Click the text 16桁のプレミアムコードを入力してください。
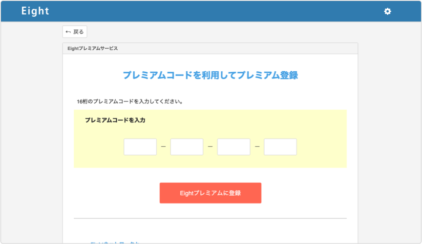This screenshot has height=244, width=422. coord(130,102)
